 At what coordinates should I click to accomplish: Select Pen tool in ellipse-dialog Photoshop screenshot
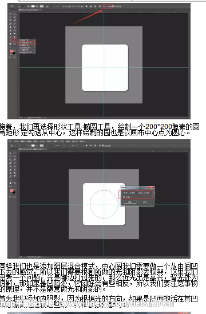tap(10, 176)
